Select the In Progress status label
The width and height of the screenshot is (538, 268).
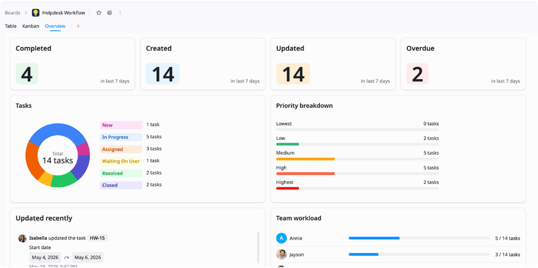pyautogui.click(x=121, y=137)
